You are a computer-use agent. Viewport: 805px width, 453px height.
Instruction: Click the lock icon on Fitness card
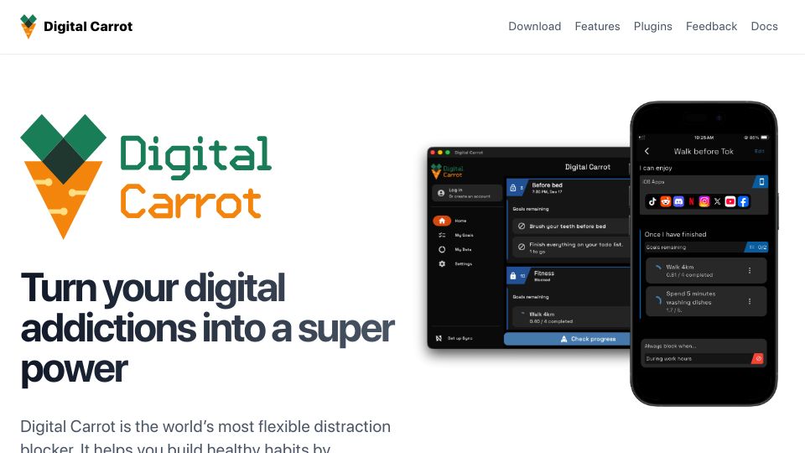(x=513, y=276)
